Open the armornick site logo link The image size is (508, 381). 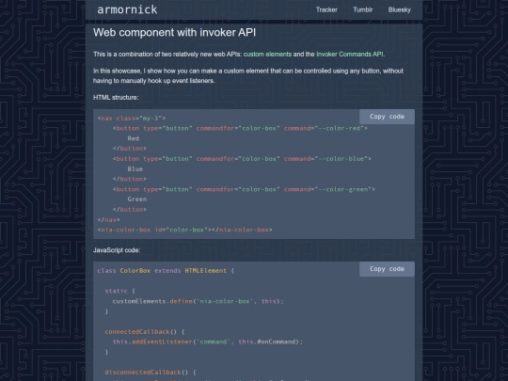pos(127,9)
